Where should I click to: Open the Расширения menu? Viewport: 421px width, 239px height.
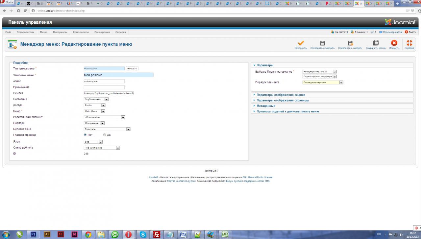(x=102, y=32)
